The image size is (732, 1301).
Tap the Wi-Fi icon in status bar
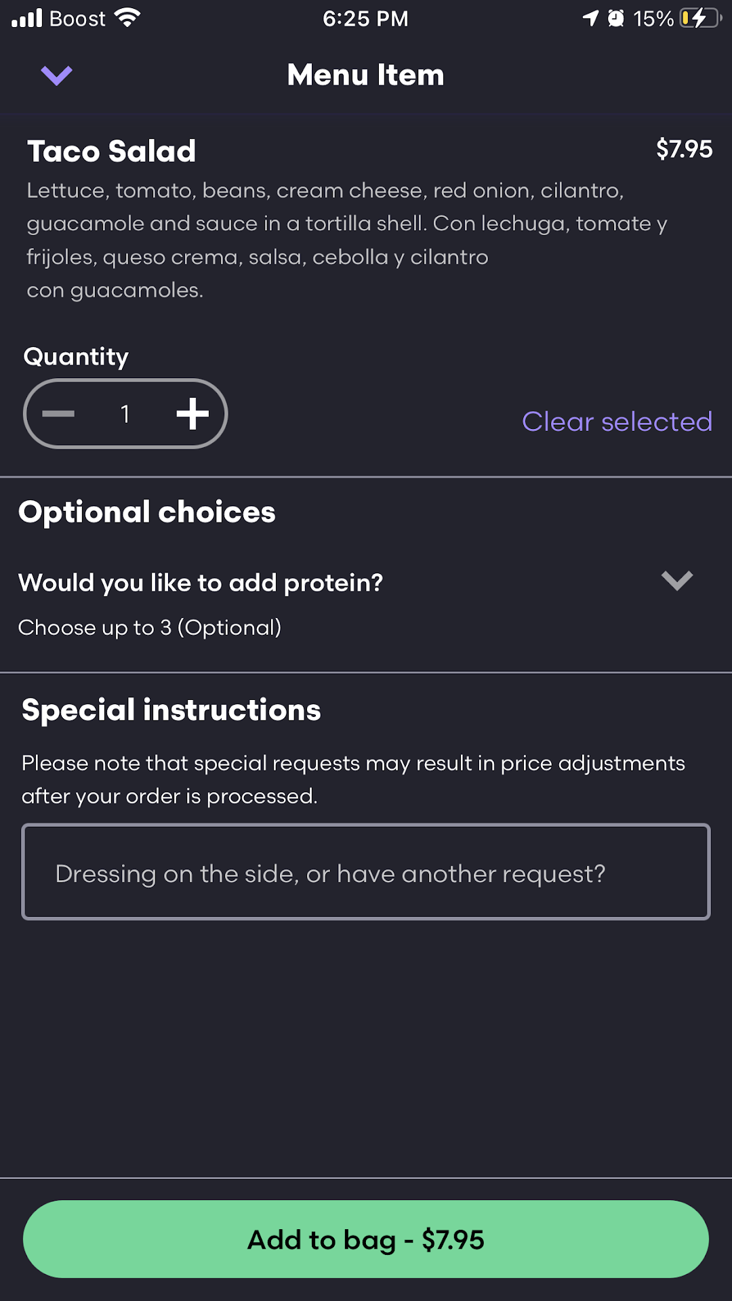pyautogui.click(x=127, y=18)
